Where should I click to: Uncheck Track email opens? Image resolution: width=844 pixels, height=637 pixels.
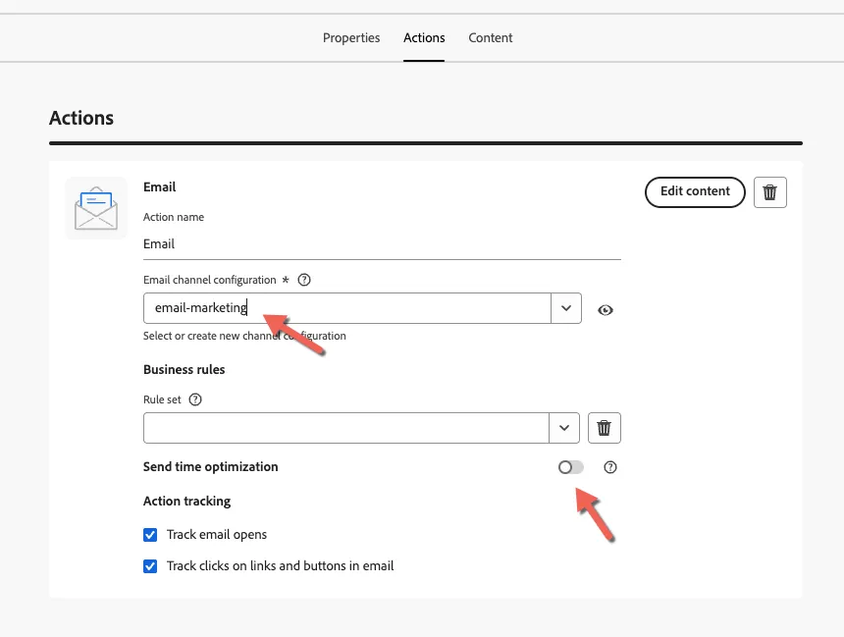pos(150,535)
